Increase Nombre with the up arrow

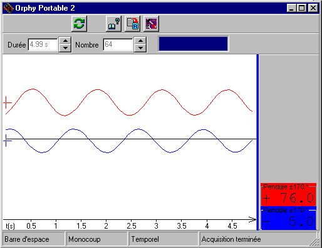(140, 41)
